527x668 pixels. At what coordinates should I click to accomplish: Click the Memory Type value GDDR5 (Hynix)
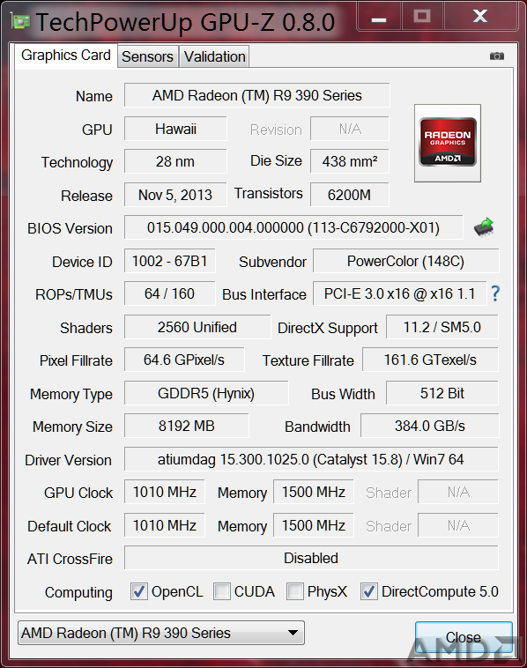pyautogui.click(x=206, y=393)
